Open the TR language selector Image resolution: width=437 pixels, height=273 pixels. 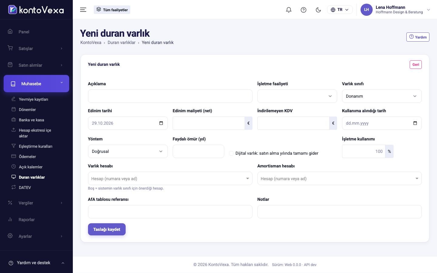[x=340, y=10]
